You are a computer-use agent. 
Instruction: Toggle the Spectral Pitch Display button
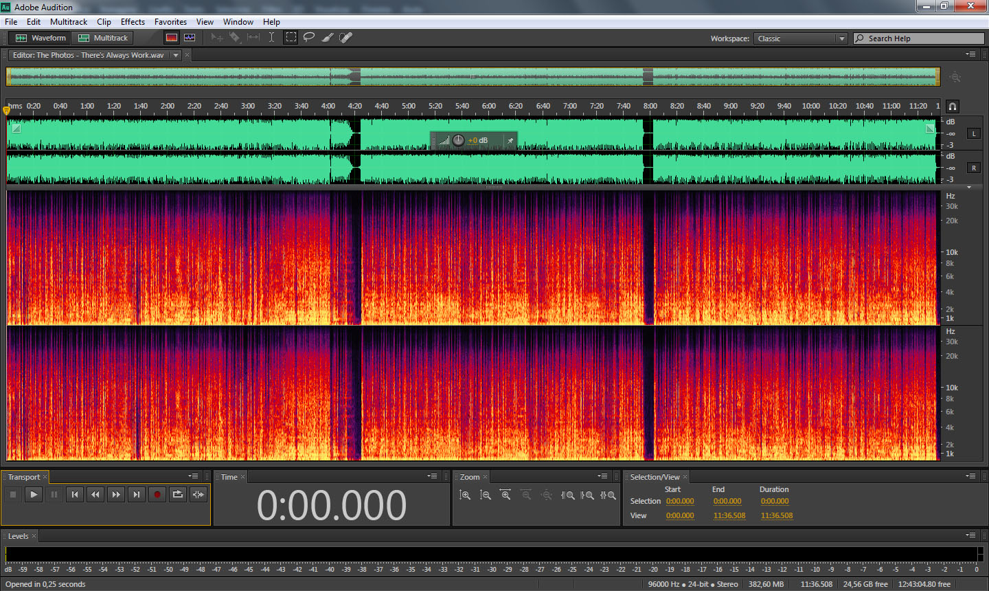(x=190, y=38)
